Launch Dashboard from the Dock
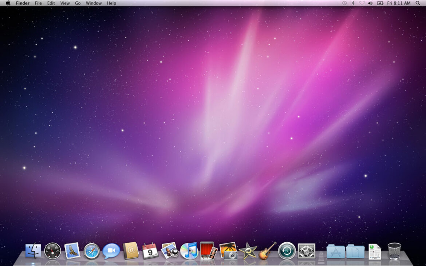426x266 pixels. [53, 251]
